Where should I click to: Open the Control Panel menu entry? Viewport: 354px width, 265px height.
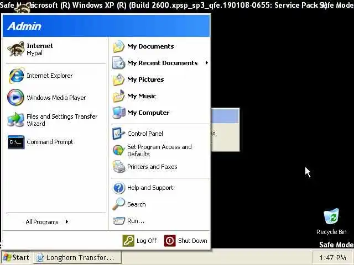tap(160, 134)
